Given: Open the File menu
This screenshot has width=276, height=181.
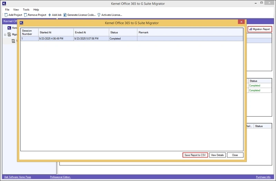Looking at the screenshot, I should click(x=7, y=10).
